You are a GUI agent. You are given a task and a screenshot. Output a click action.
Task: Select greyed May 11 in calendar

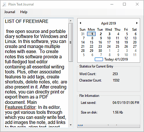point(135,55)
